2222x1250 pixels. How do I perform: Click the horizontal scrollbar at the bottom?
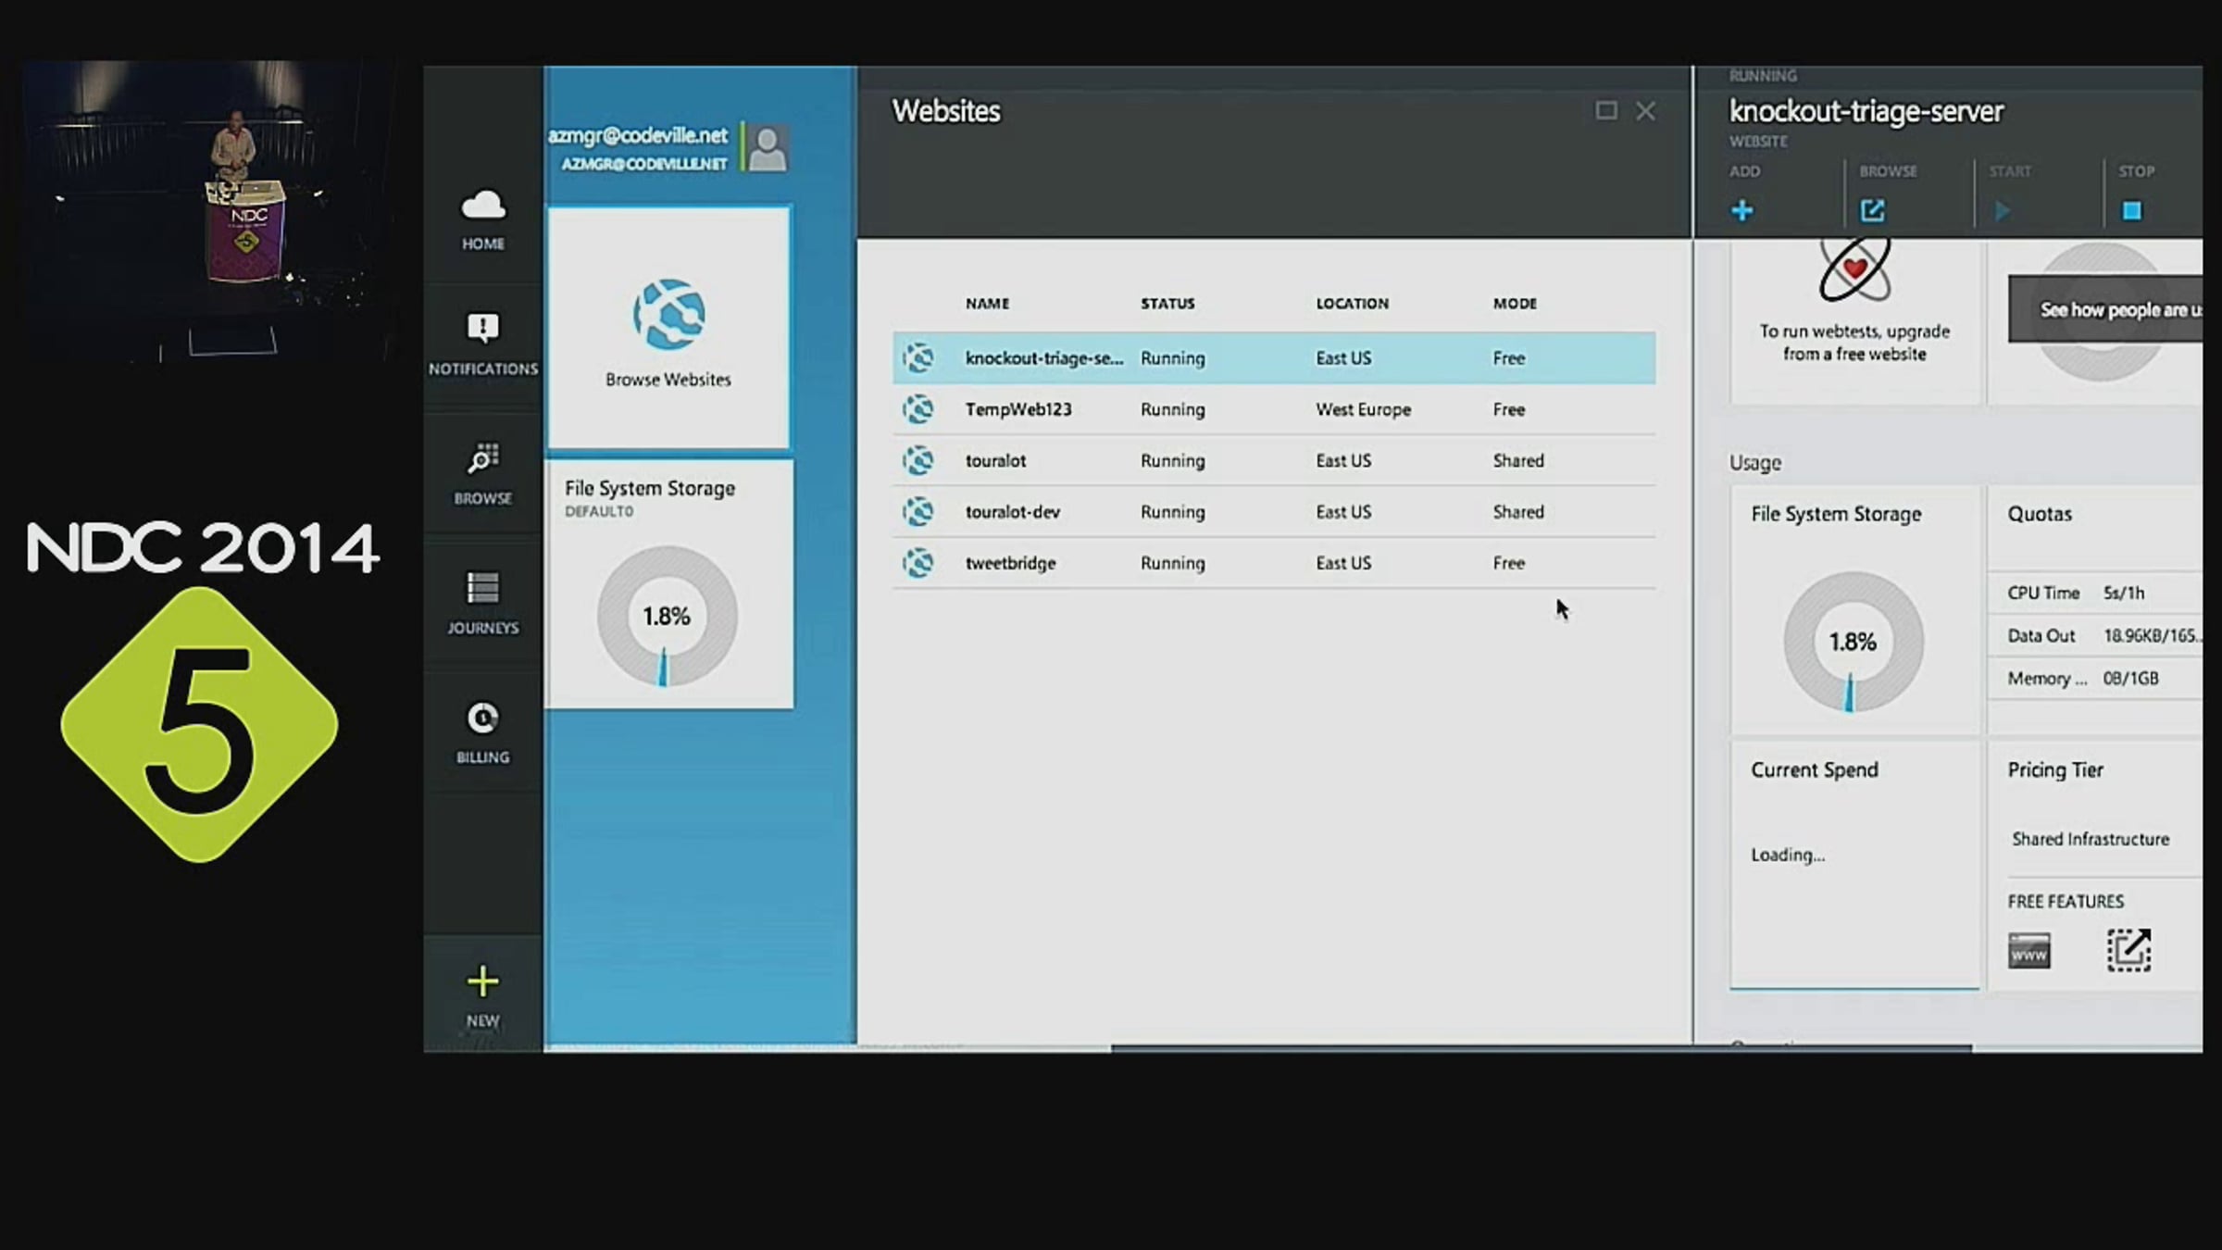[1541, 1048]
